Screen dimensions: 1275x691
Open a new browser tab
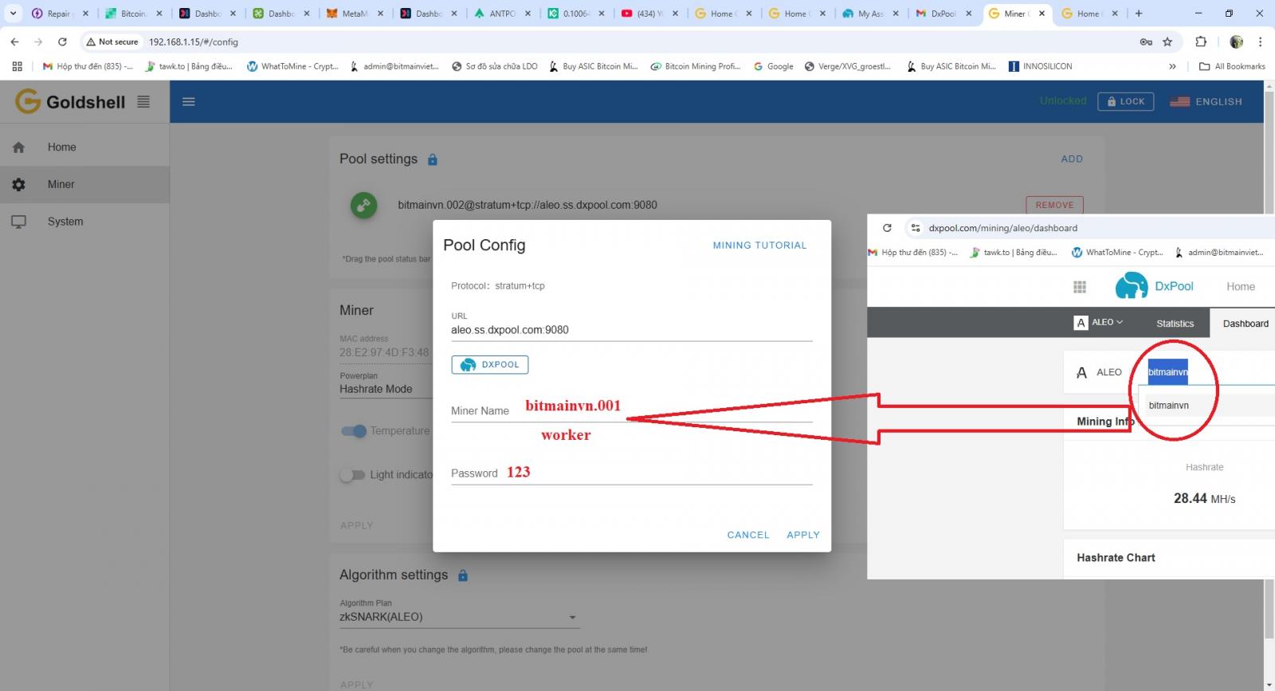[x=1139, y=14]
